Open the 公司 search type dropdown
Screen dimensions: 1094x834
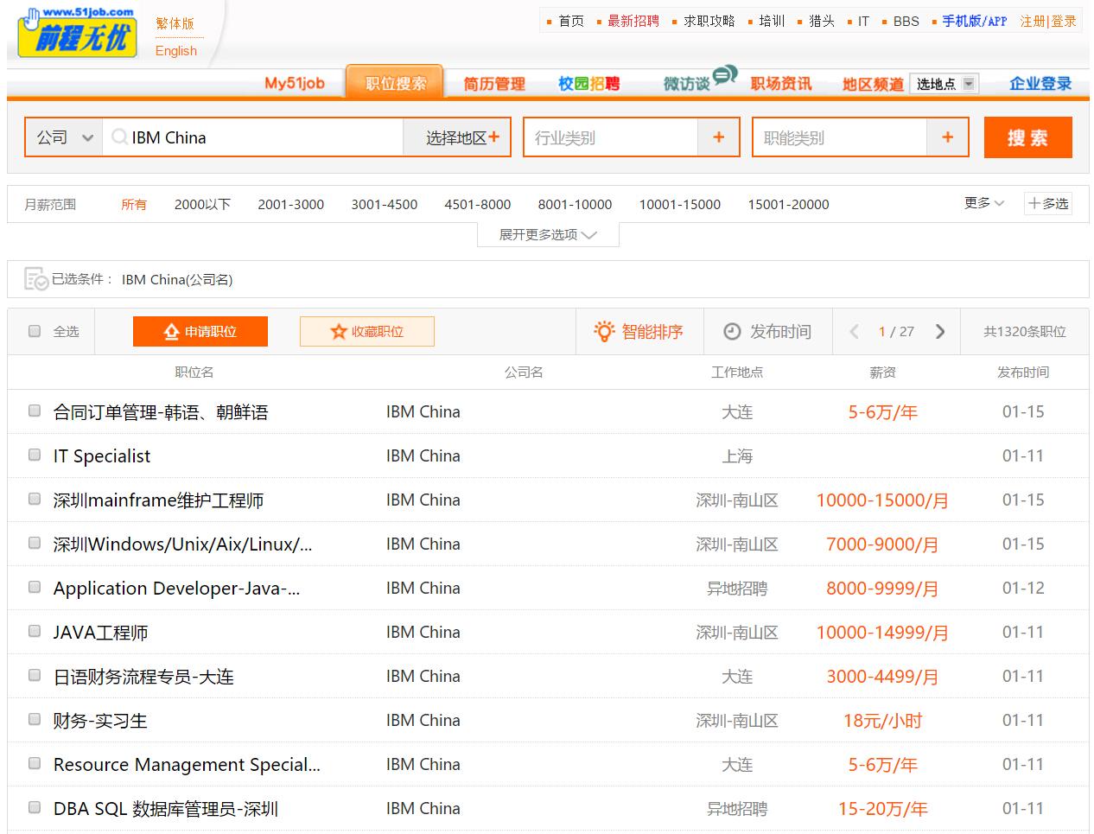point(64,137)
